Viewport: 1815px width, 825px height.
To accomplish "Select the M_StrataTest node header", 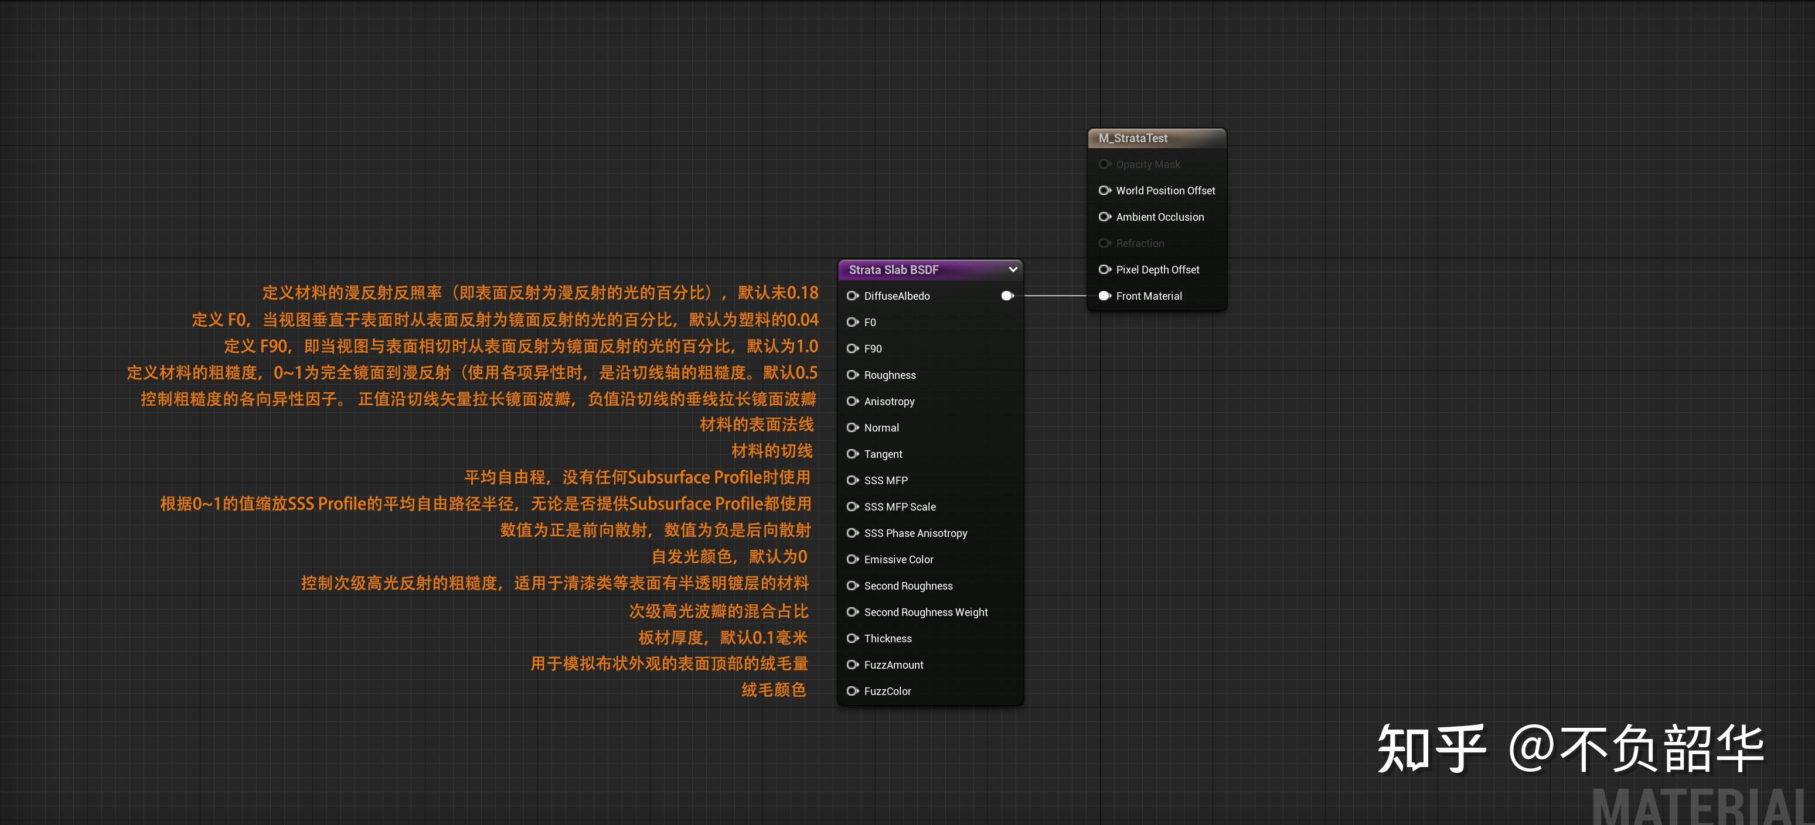I will tap(1133, 138).
